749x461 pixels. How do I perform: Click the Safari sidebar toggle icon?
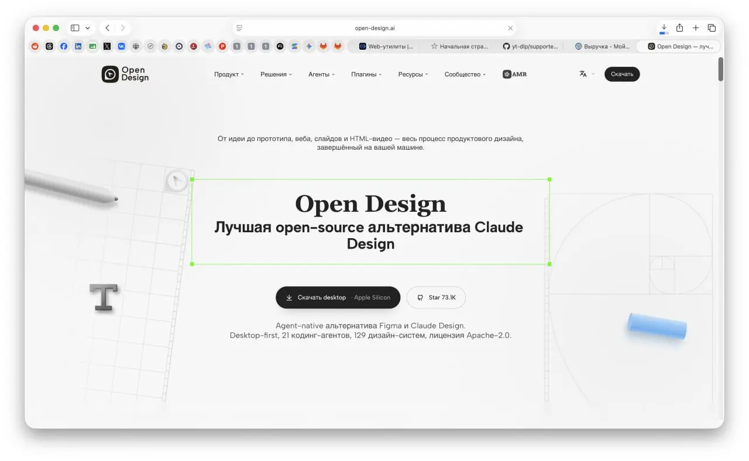point(75,28)
